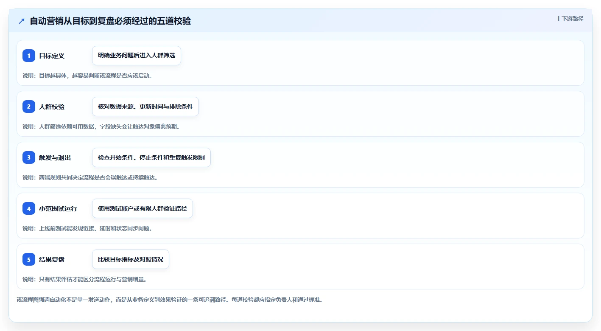This screenshot has width=601, height=331.
Task: Click the footer summary starting 该流程图强调自动化
Action: pos(170,300)
